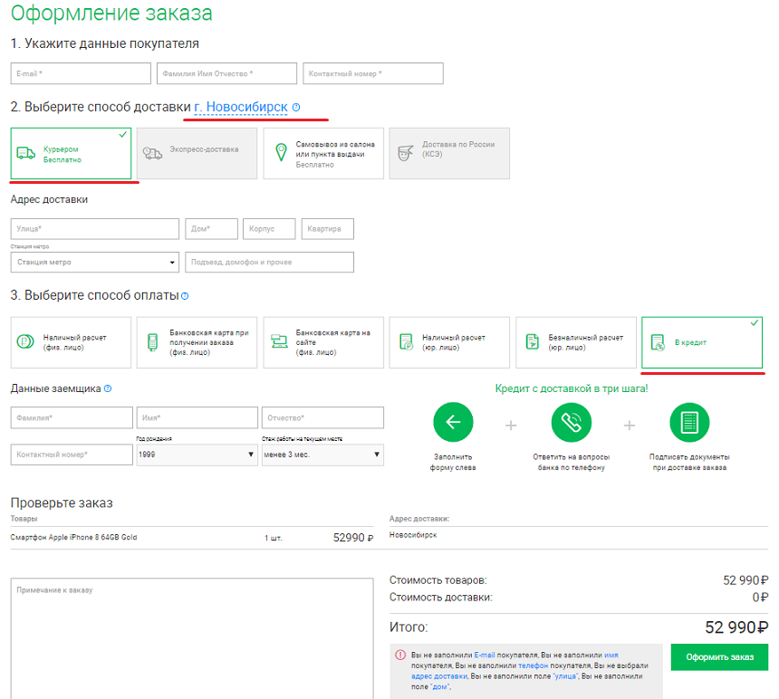Image resolution: width=779 pixels, height=699 pixels.
Task: Click the courier delivery truck icon
Action: 26,154
